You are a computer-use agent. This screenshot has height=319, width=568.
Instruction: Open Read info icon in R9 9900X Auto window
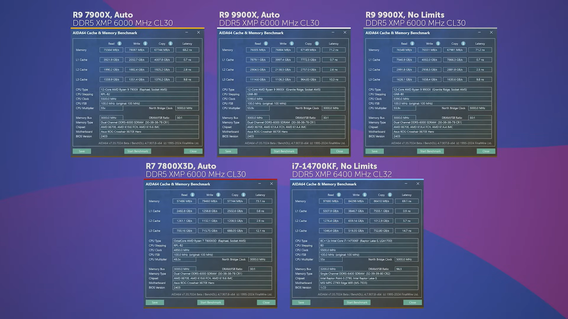[x=266, y=44]
